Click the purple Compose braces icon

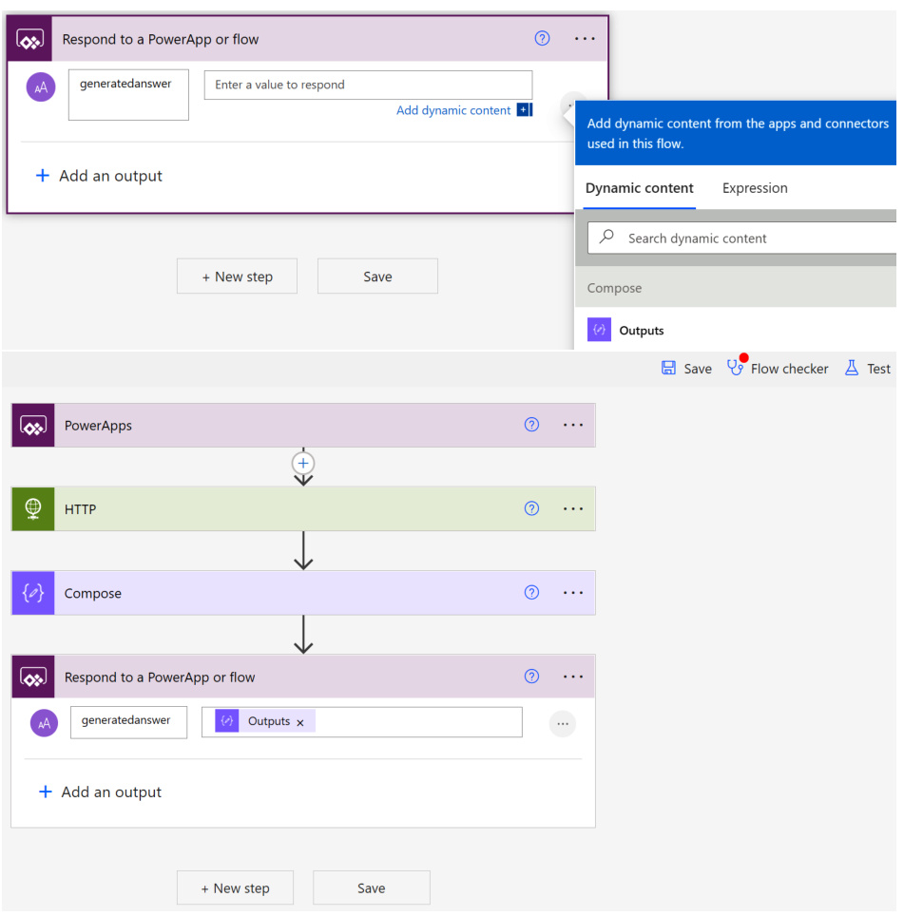pyautogui.click(x=33, y=593)
